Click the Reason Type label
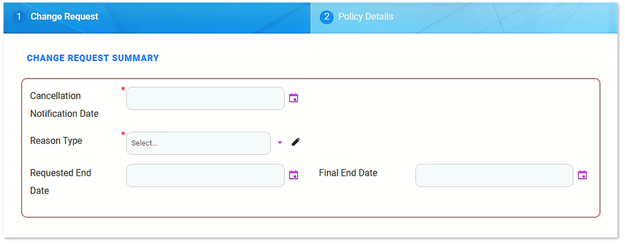 coord(56,141)
